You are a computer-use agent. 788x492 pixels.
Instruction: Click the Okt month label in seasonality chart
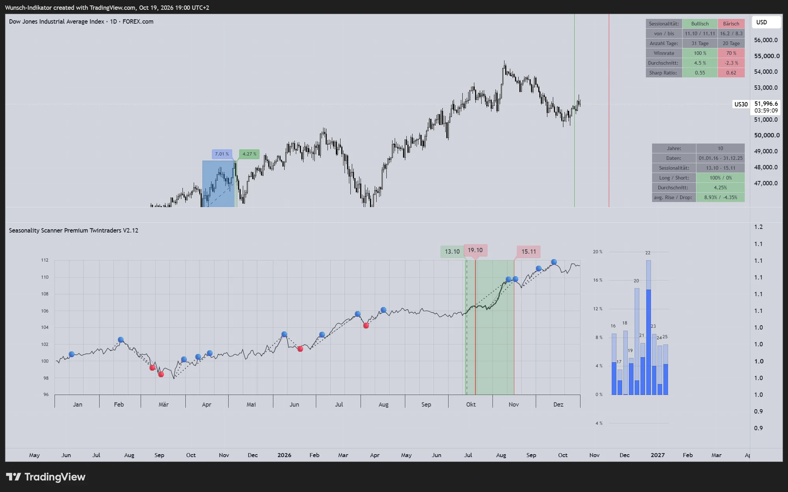coord(471,405)
